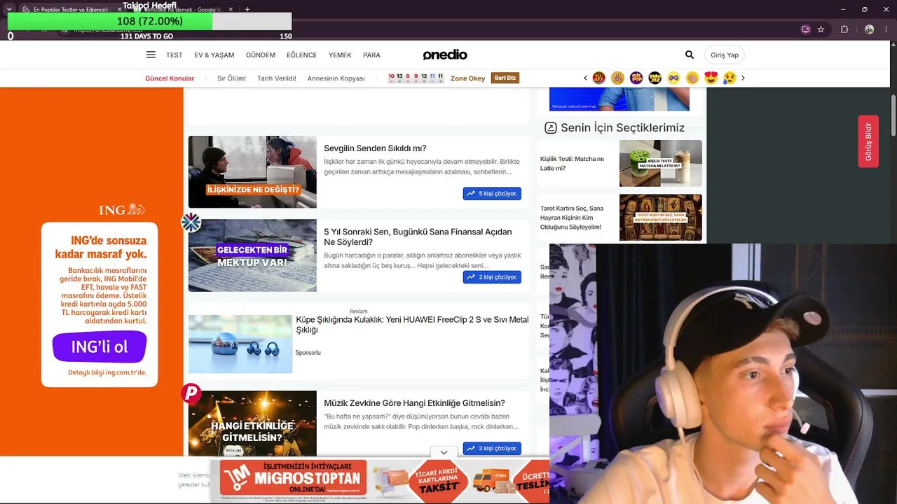Image resolution: width=897 pixels, height=504 pixels.
Task: Open the Sevgilin Senden Sıkıldı mı? article title
Action: 375,148
